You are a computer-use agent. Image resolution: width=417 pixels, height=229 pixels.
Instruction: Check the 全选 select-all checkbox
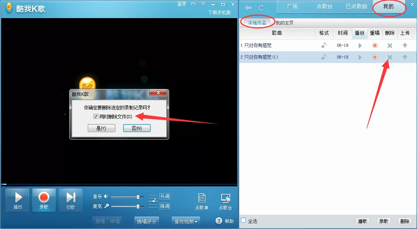click(243, 220)
